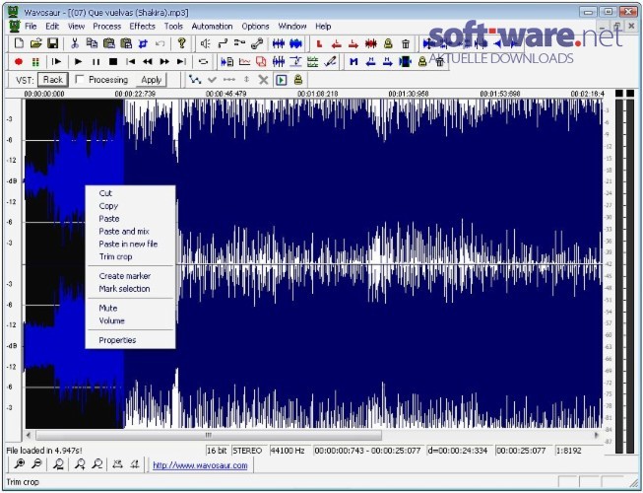Click the horizontal scrollbar thumb
Viewport: 643px width, 493px height.
(x=209, y=435)
